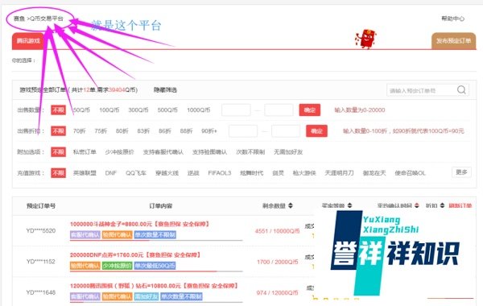Click 发布预定订单 button

tap(453, 41)
